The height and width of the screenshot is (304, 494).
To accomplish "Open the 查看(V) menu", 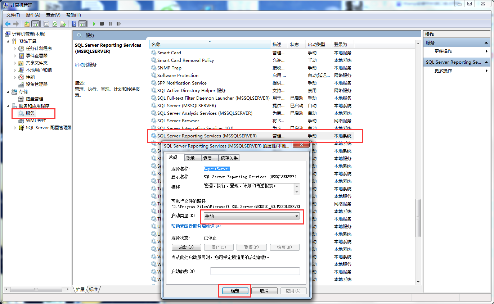I will pos(53,15).
